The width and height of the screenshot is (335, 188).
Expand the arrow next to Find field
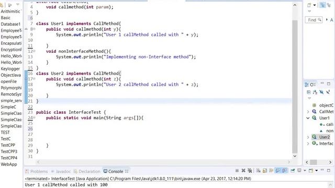tap(327, 20)
